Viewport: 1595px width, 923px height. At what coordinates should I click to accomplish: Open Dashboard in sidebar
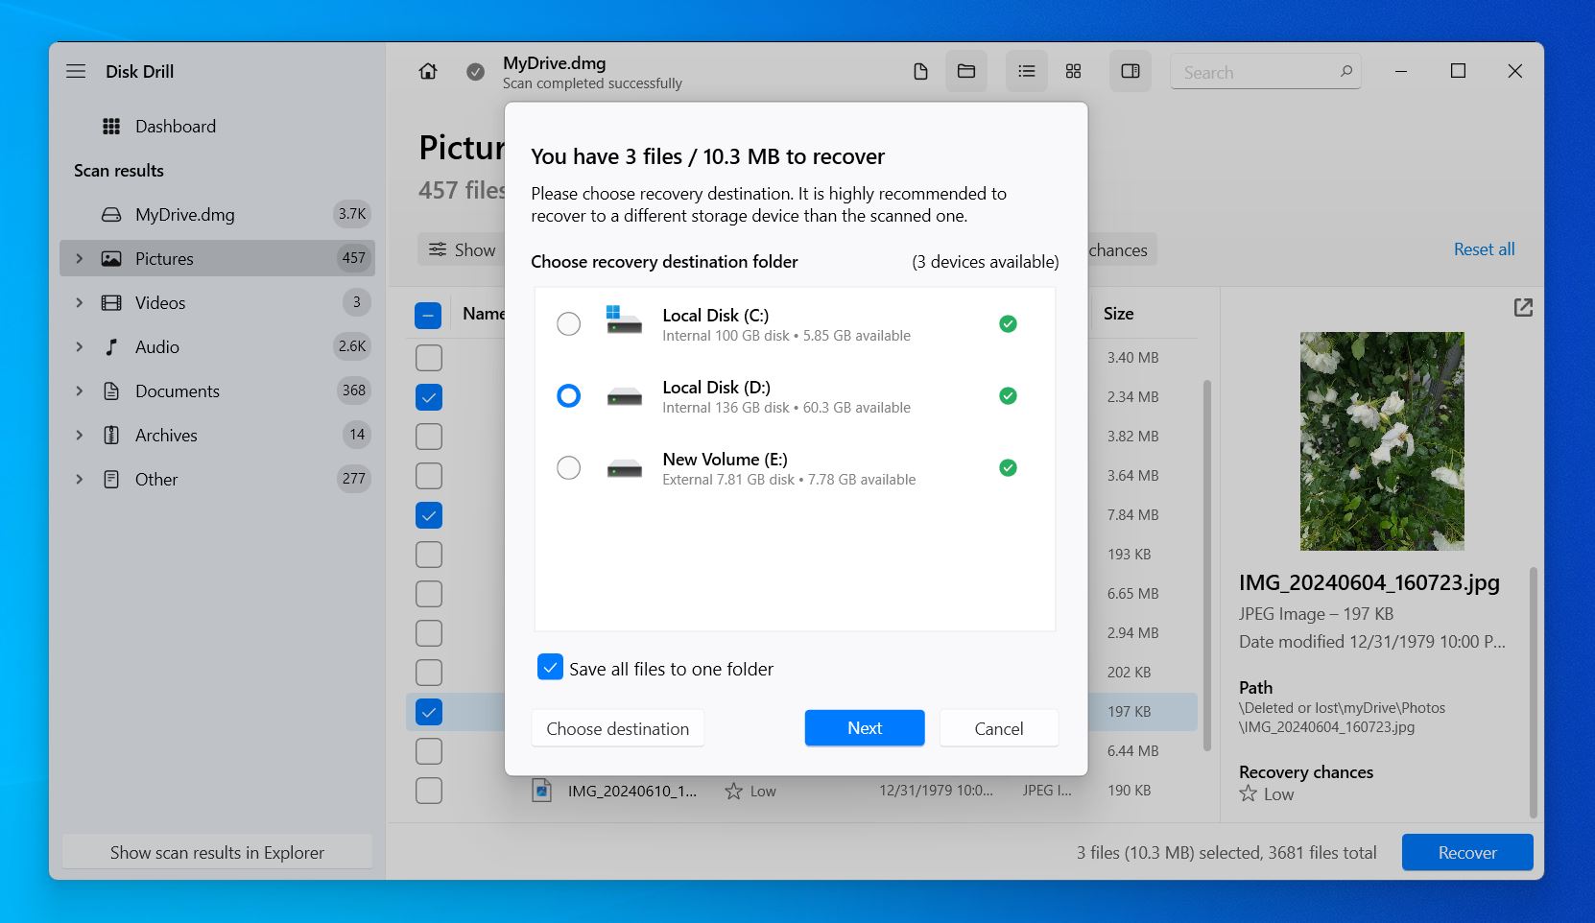pyautogui.click(x=217, y=126)
